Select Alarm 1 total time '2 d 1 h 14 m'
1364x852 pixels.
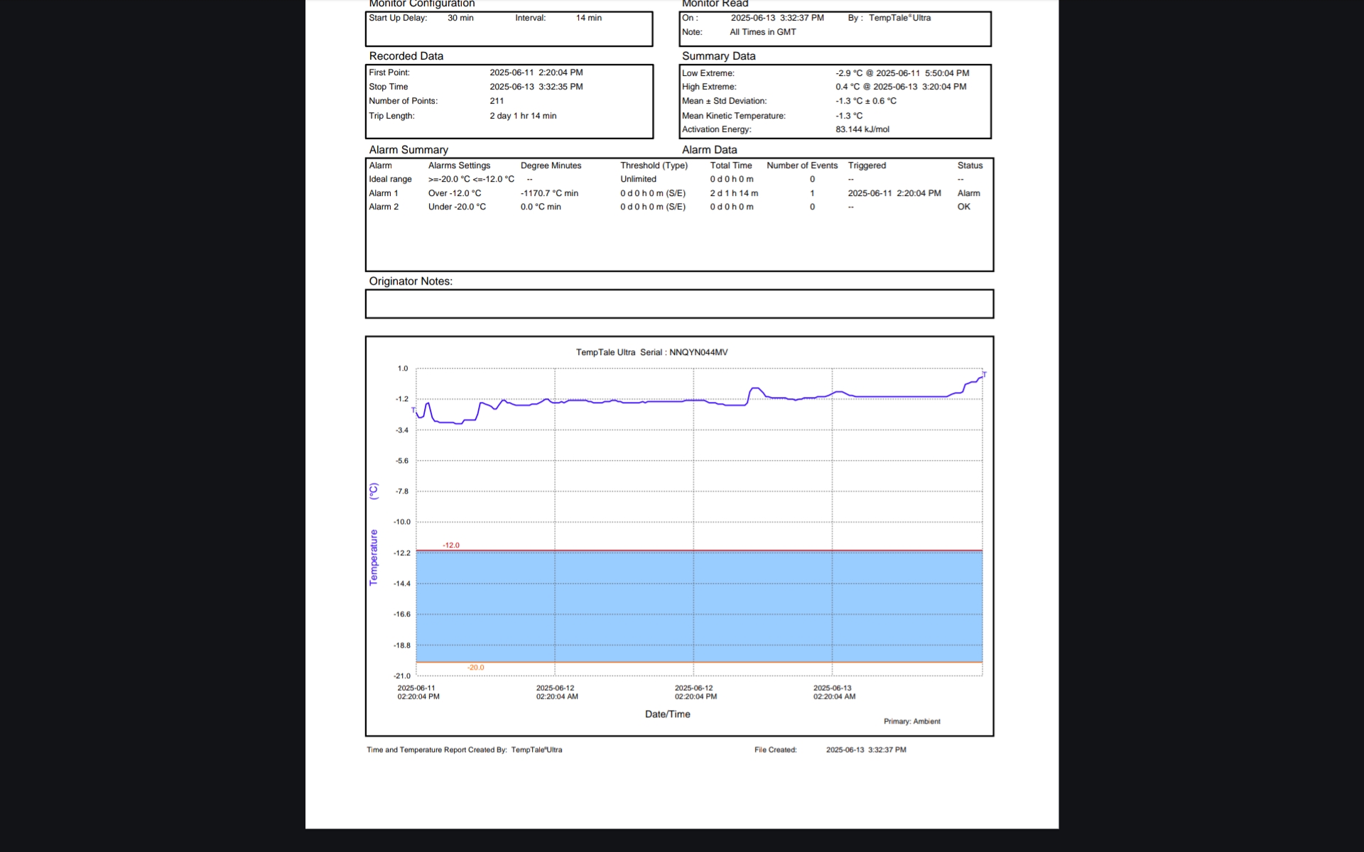(x=734, y=193)
